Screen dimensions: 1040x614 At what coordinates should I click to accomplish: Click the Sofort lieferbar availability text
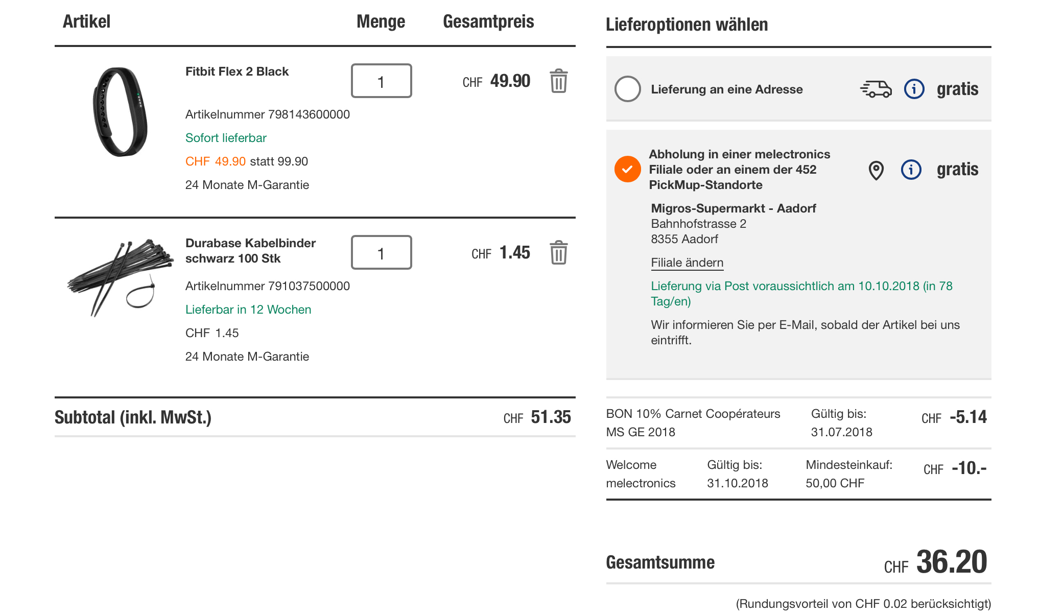pos(226,138)
